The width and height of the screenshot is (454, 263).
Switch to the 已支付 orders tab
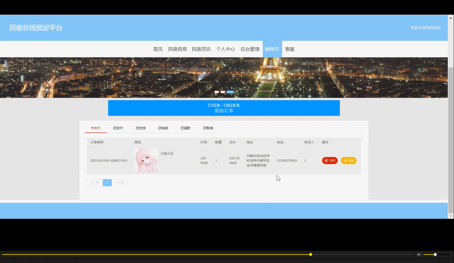click(x=118, y=128)
